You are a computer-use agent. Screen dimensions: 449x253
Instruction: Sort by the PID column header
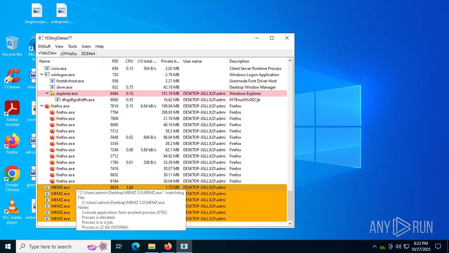coord(112,61)
